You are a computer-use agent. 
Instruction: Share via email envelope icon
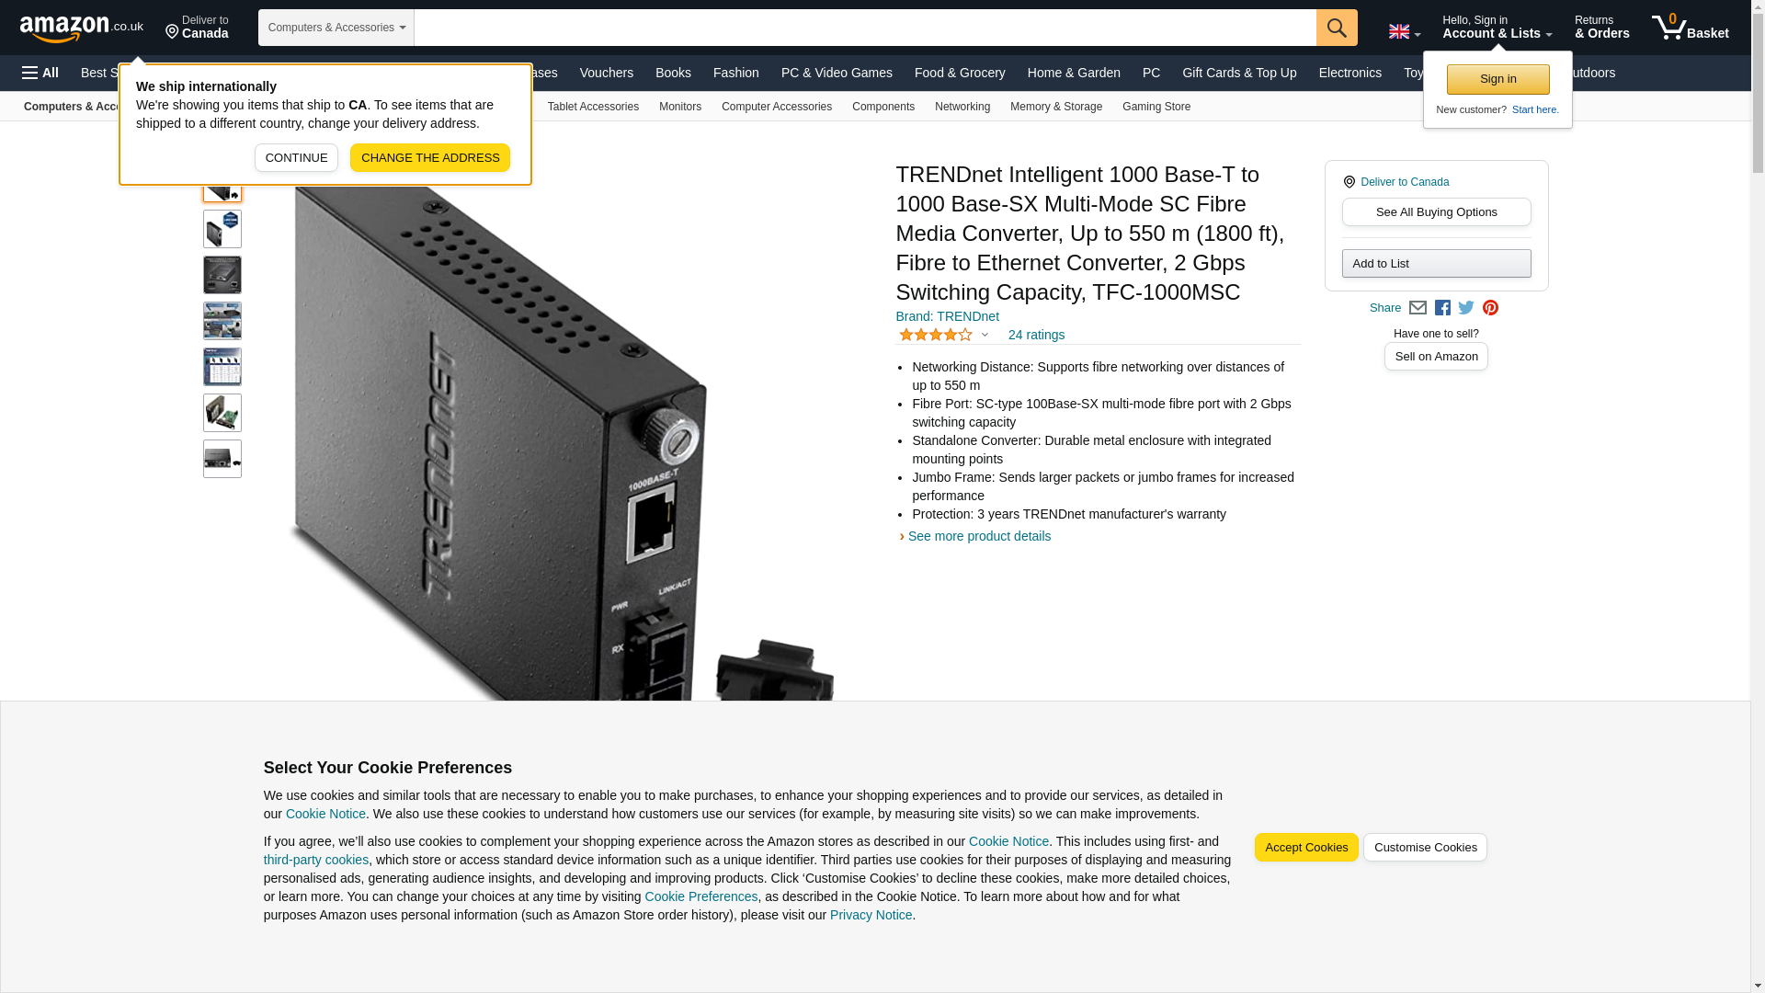coord(1418,308)
